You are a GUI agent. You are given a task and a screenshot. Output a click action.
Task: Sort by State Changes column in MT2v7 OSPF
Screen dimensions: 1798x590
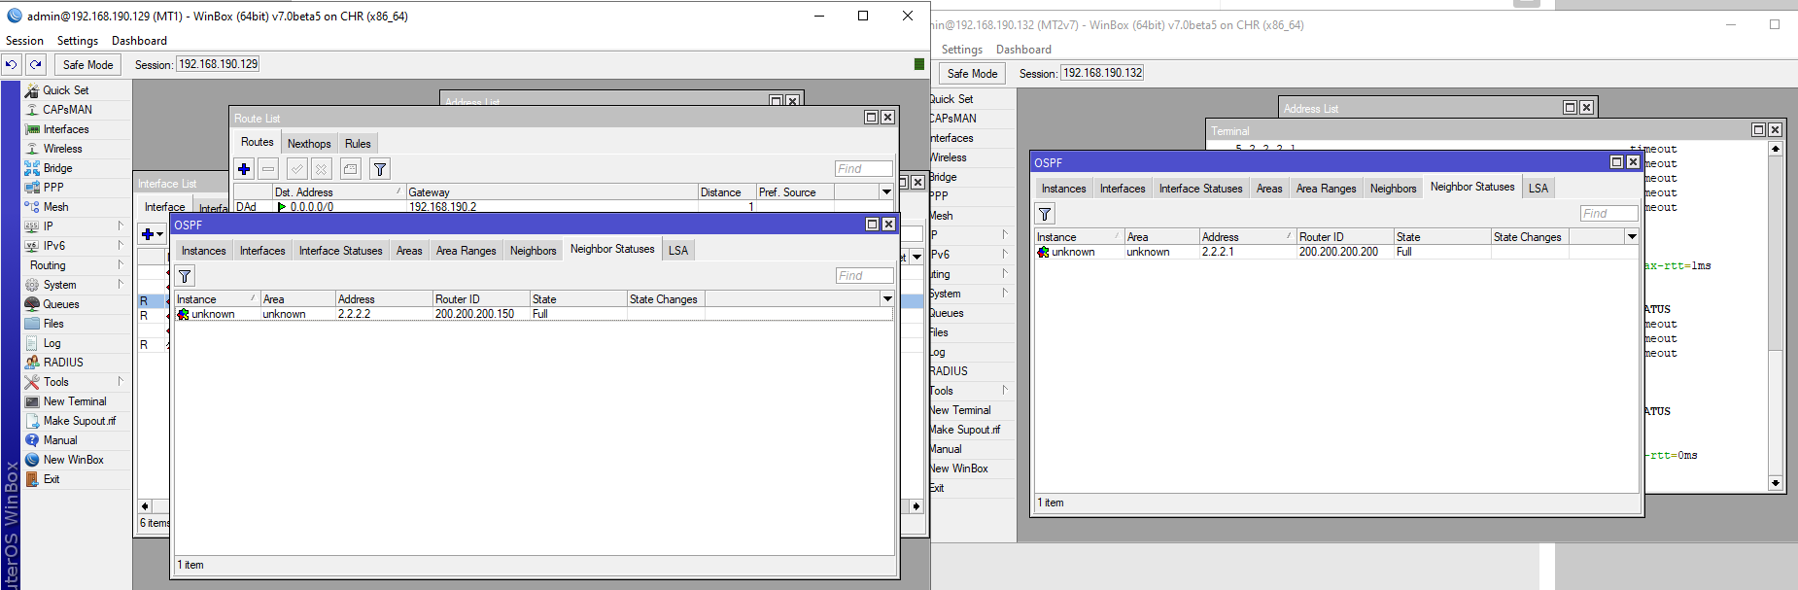[x=1530, y=237]
